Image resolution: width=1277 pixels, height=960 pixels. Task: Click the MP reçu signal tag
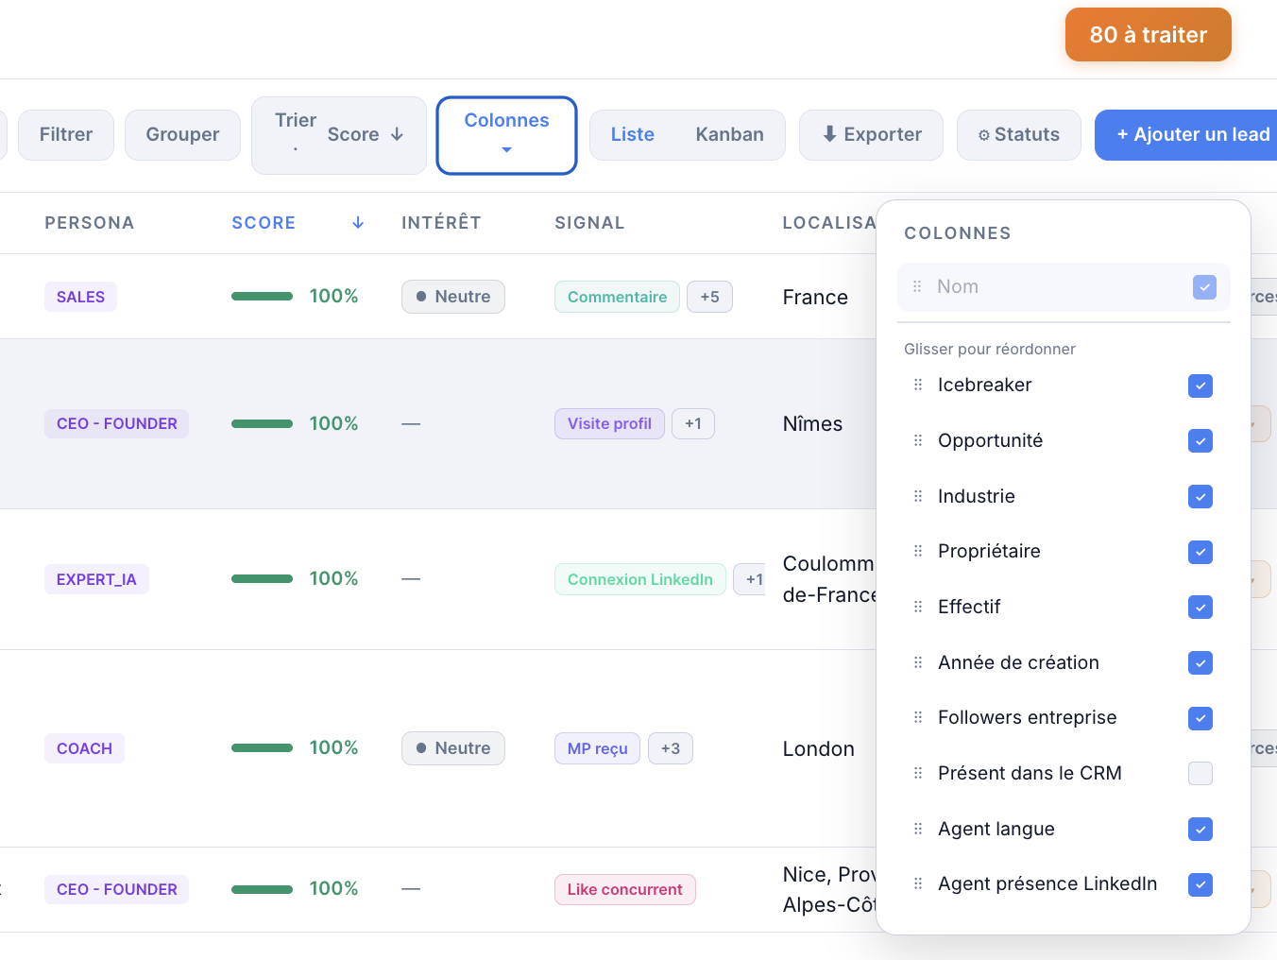point(598,748)
